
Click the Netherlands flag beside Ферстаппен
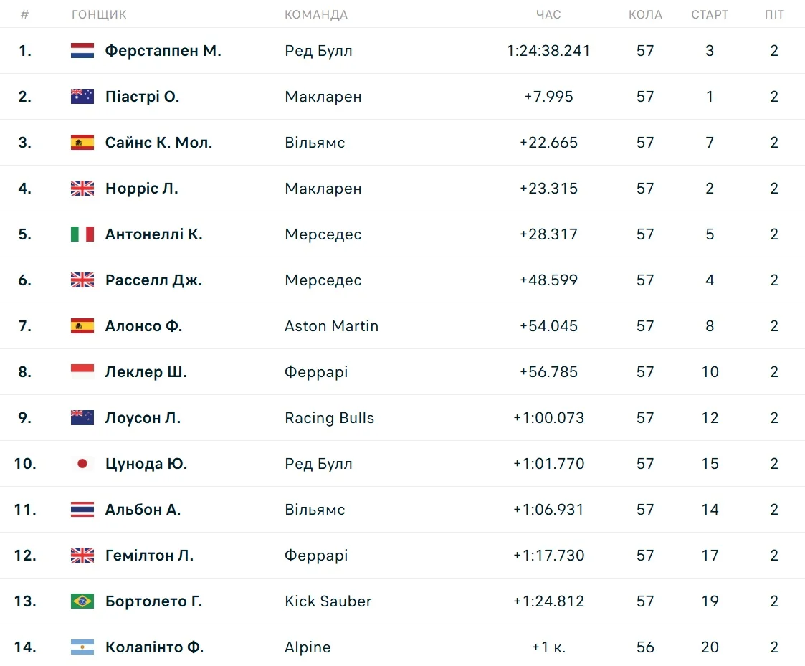click(82, 51)
